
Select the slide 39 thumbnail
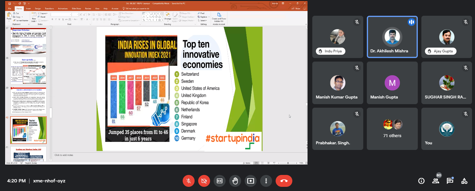coord(29,100)
